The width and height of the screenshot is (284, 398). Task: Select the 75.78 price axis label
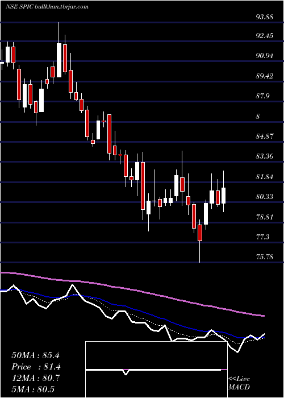265,257
